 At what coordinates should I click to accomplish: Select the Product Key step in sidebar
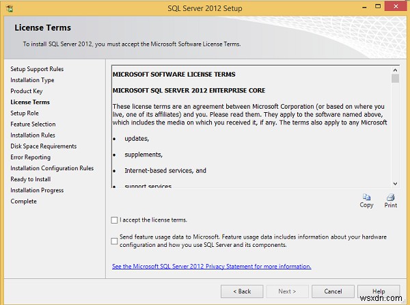coord(27,91)
